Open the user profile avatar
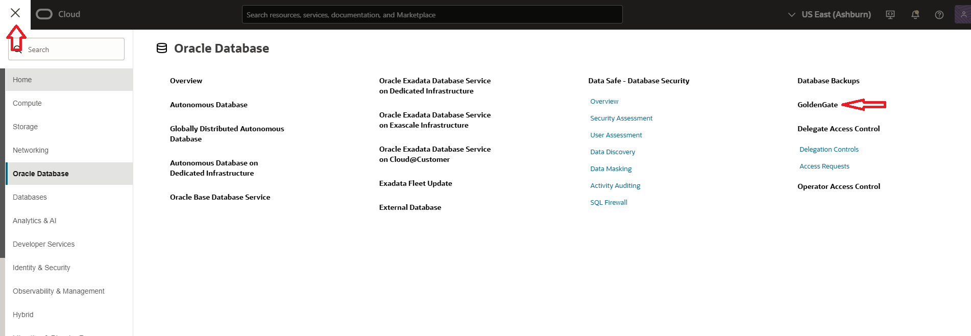971x336 pixels. pyautogui.click(x=963, y=14)
